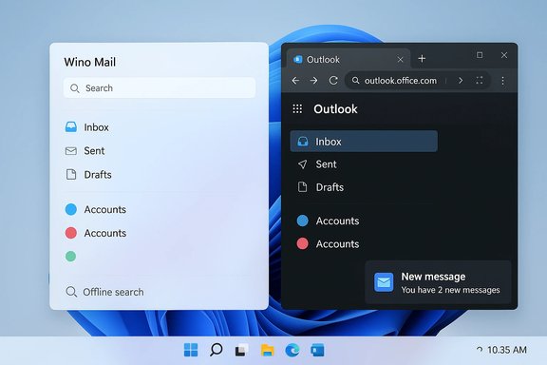
Task: Select the red Accounts entry in Wino Mail
Action: [96, 233]
